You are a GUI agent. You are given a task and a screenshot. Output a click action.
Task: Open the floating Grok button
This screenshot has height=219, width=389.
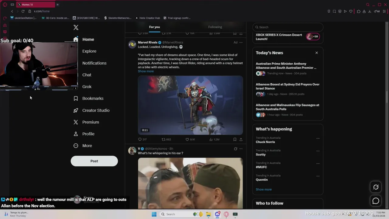(x=376, y=187)
